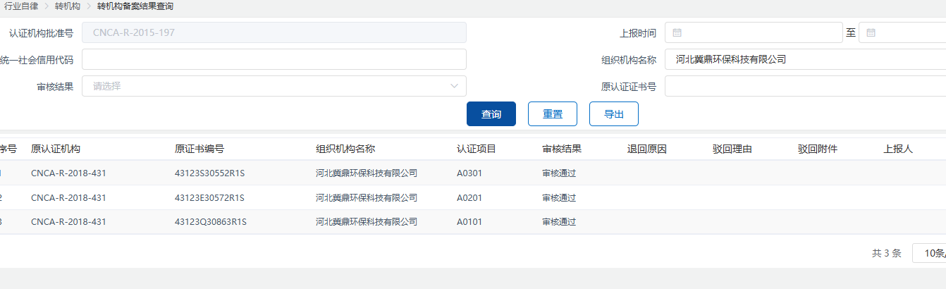The height and width of the screenshot is (289, 946).
Task: Select the row with certificate 43123E30572R1S
Action: click(209, 198)
